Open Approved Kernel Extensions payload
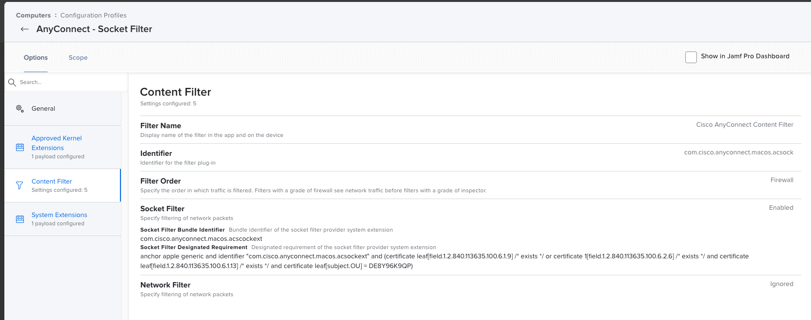The width and height of the screenshot is (811, 320). (63, 147)
